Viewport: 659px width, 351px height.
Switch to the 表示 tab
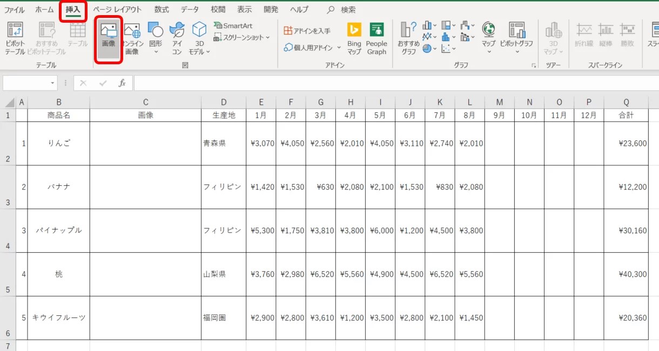(245, 10)
